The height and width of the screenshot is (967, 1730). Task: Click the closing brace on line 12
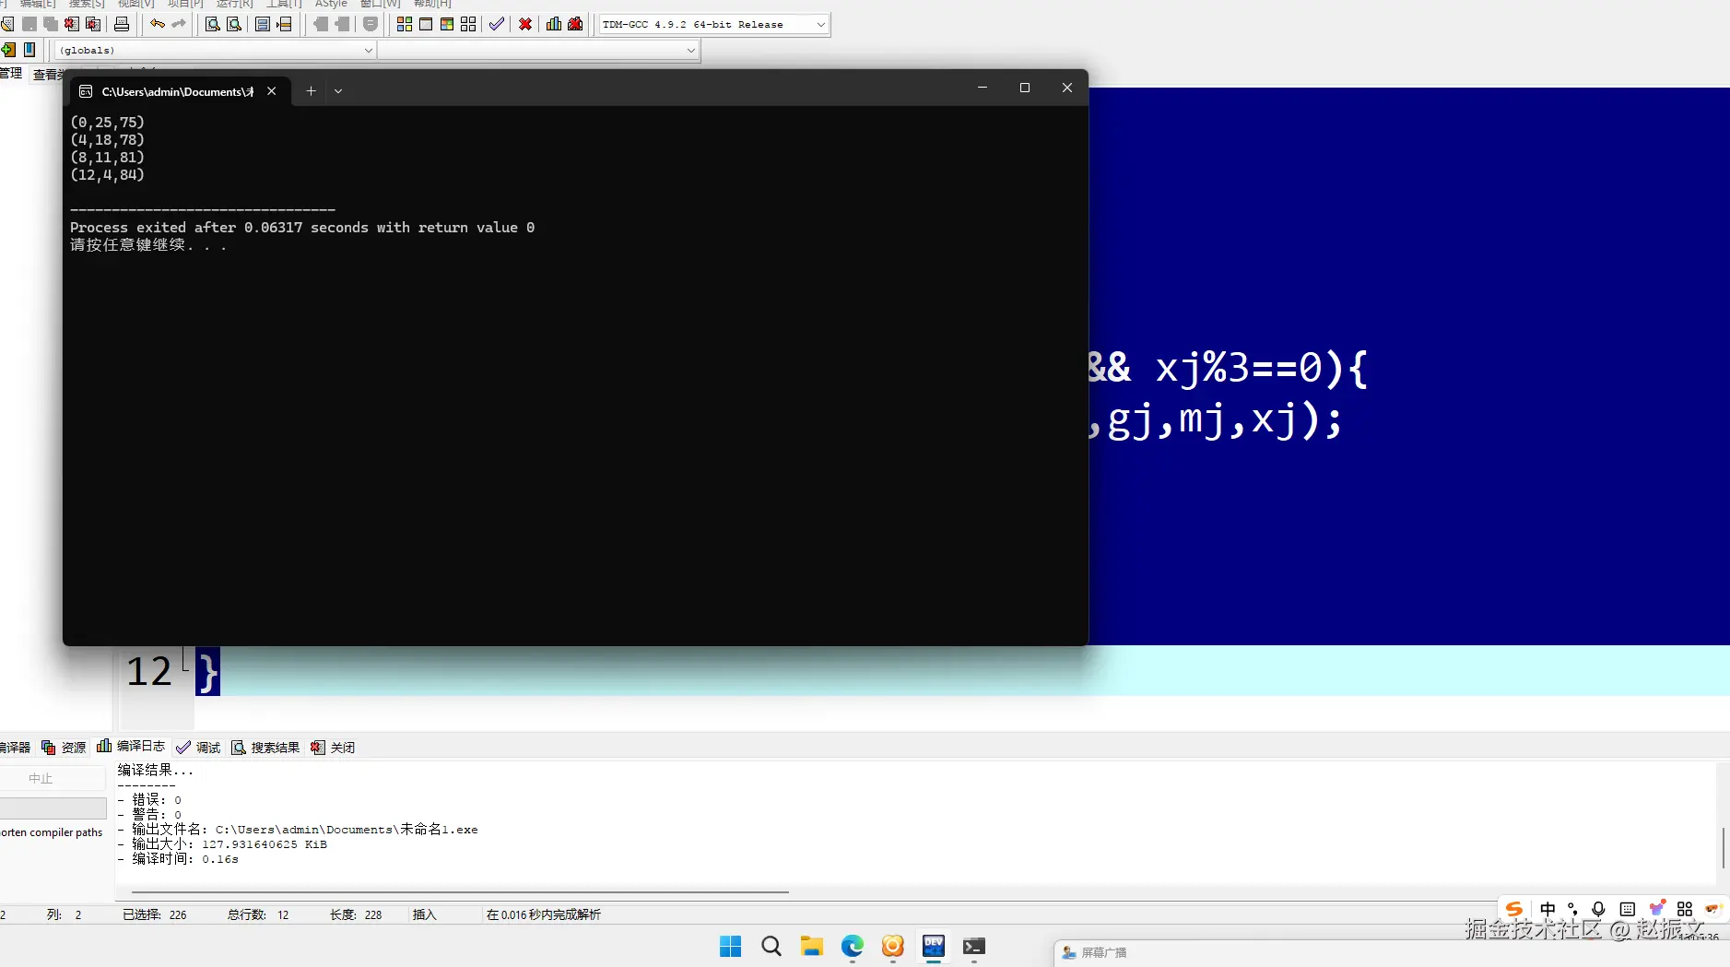tap(207, 672)
